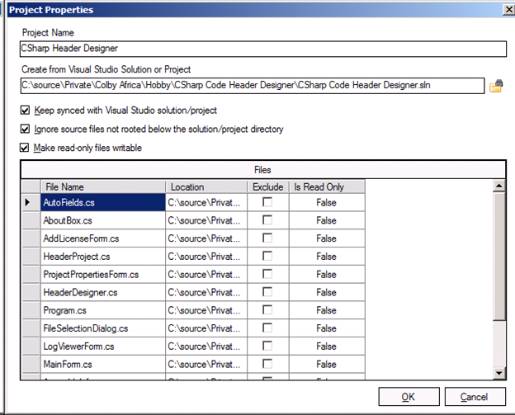This screenshot has width=515, height=415.
Task: Check Exclude box for MainForm.cs
Action: coord(267,364)
